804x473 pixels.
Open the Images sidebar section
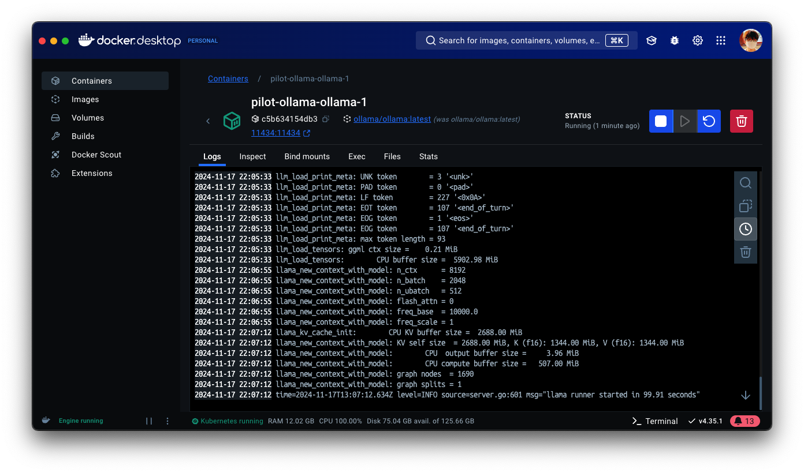pos(105,99)
